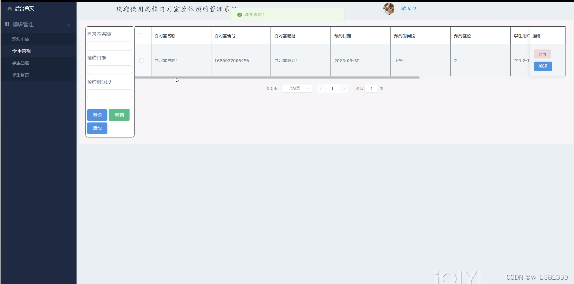Select the 学生签到 menu item
This screenshot has height=284, width=574.
tap(22, 51)
